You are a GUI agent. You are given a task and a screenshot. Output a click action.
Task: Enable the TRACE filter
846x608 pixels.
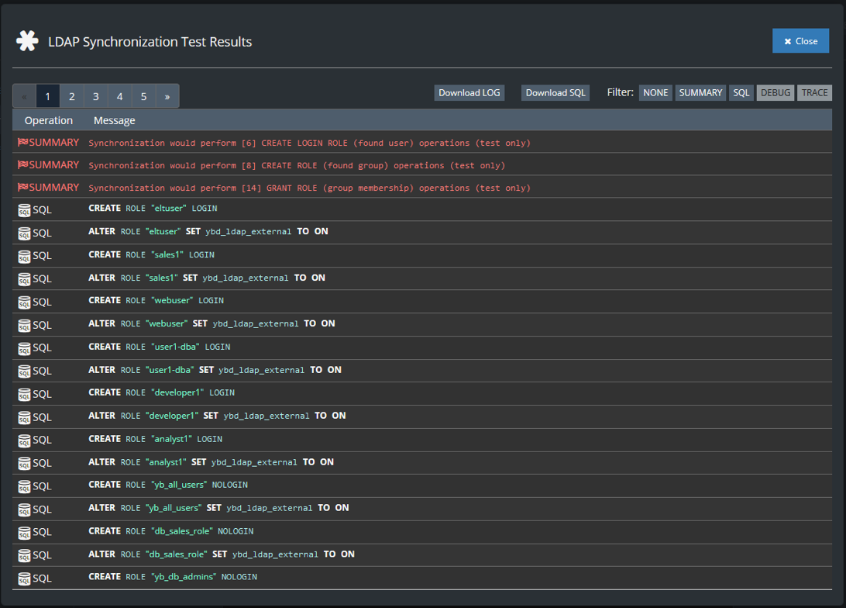point(814,93)
